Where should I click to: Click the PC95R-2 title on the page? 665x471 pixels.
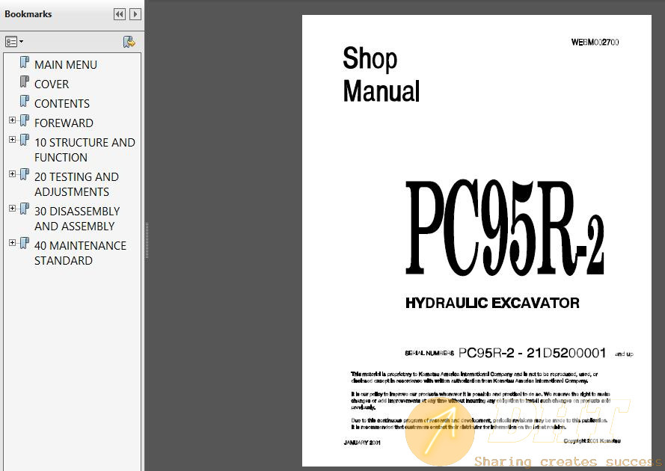tap(505, 228)
